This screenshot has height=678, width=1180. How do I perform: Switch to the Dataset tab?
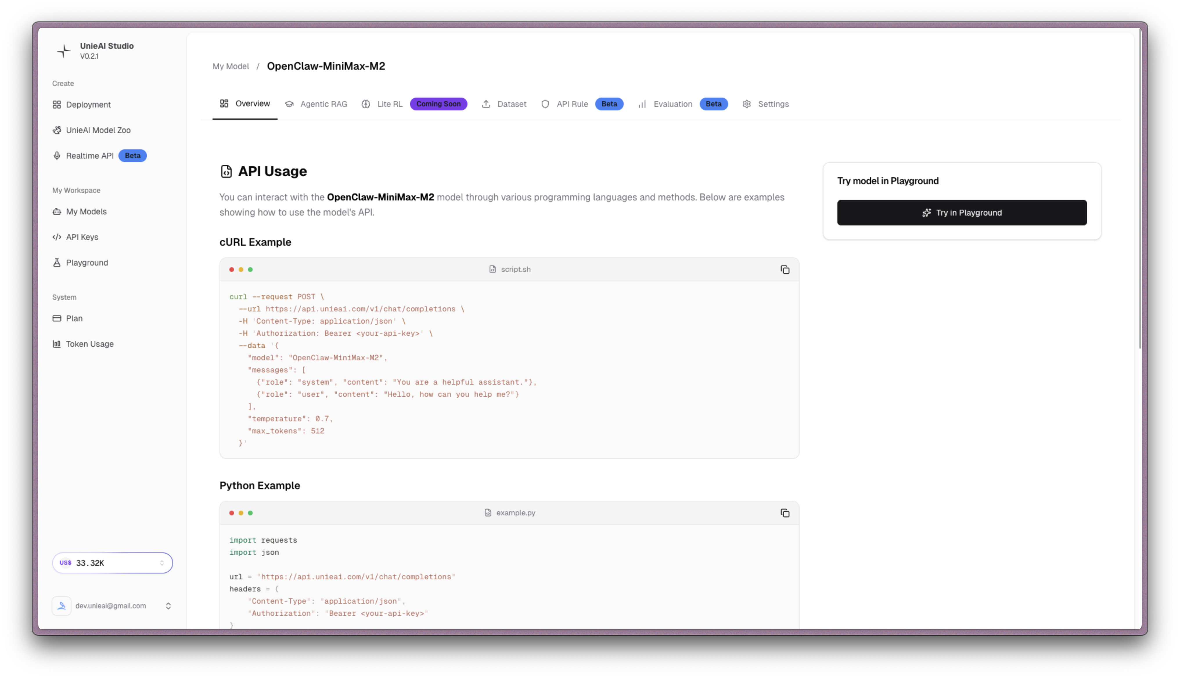(511, 104)
